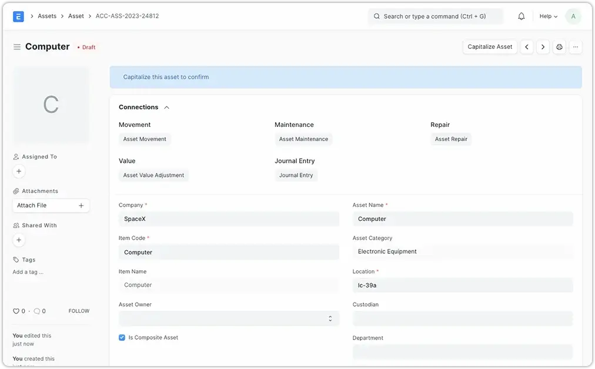Click the plus next to Attach File
595x369 pixels.
(81, 205)
